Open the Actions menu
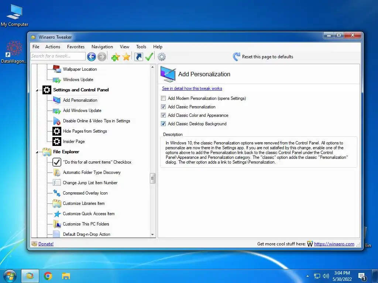 coord(53,47)
